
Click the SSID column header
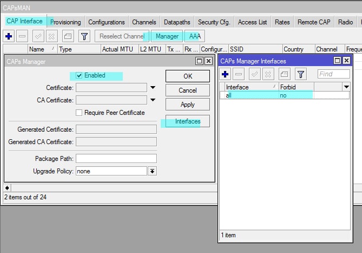(x=255, y=49)
